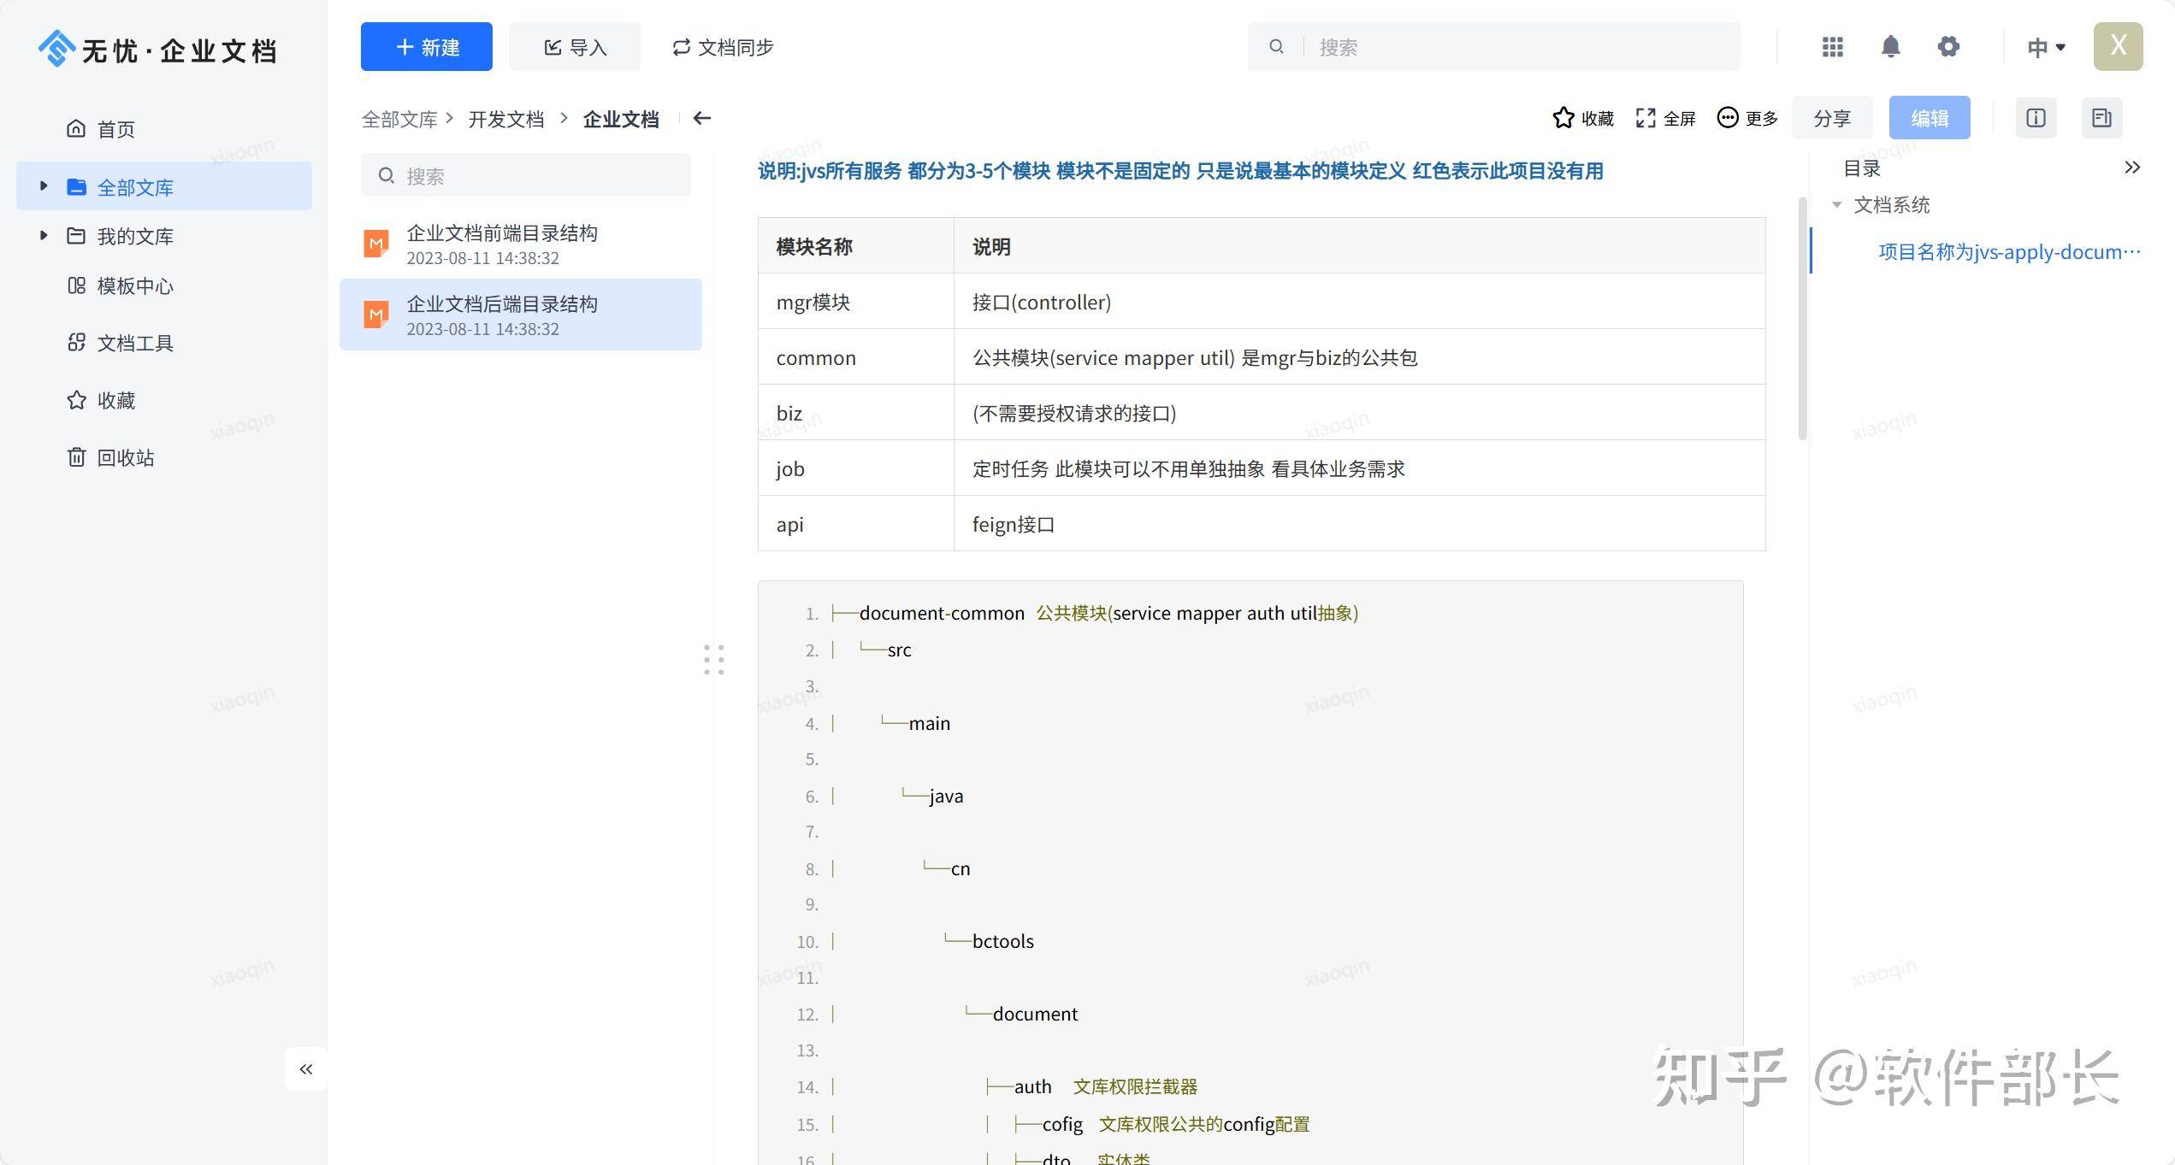Click the biz table cell
2175x1165 pixels.
tap(856, 413)
